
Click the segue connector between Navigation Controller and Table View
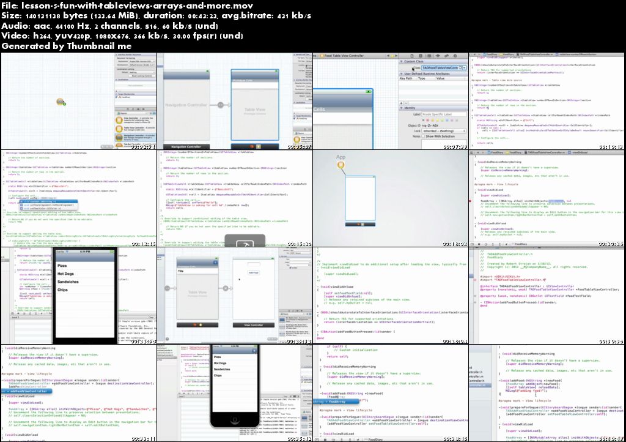[x=220, y=105]
